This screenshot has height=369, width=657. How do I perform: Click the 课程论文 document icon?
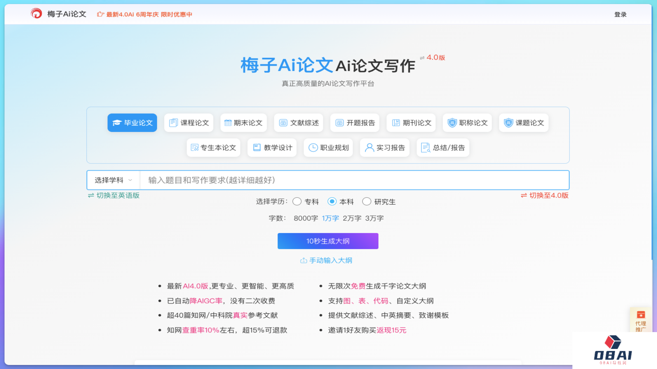pos(173,122)
